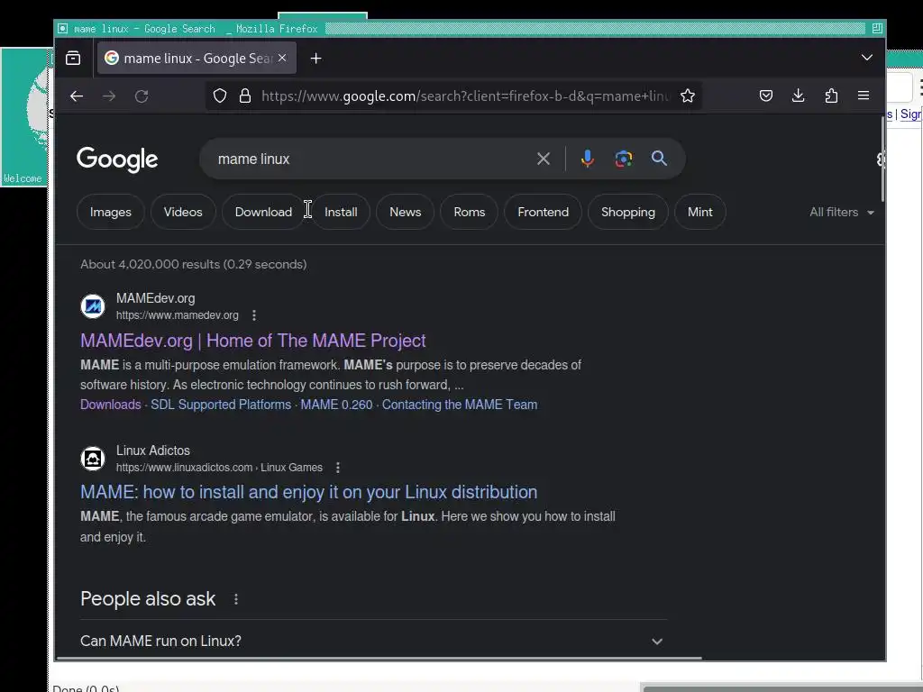Click the horizontal scrollbar at page bottom
This screenshot has height=692, width=923.
coord(378,658)
